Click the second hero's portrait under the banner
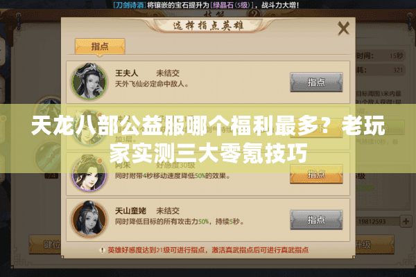 (89, 128)
